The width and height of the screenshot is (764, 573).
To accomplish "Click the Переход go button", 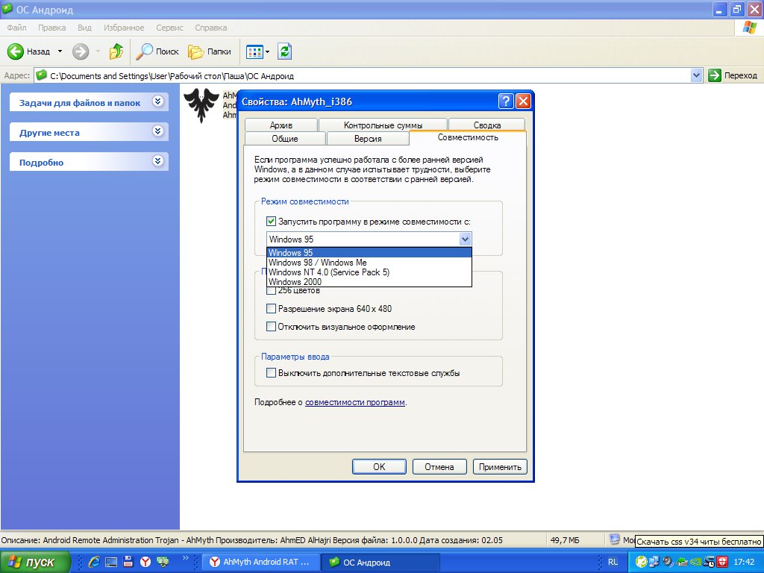I will coord(733,75).
